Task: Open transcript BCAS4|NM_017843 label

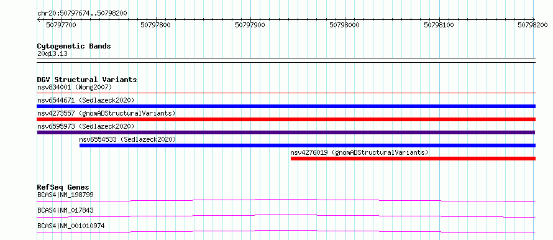Action: click(65, 210)
